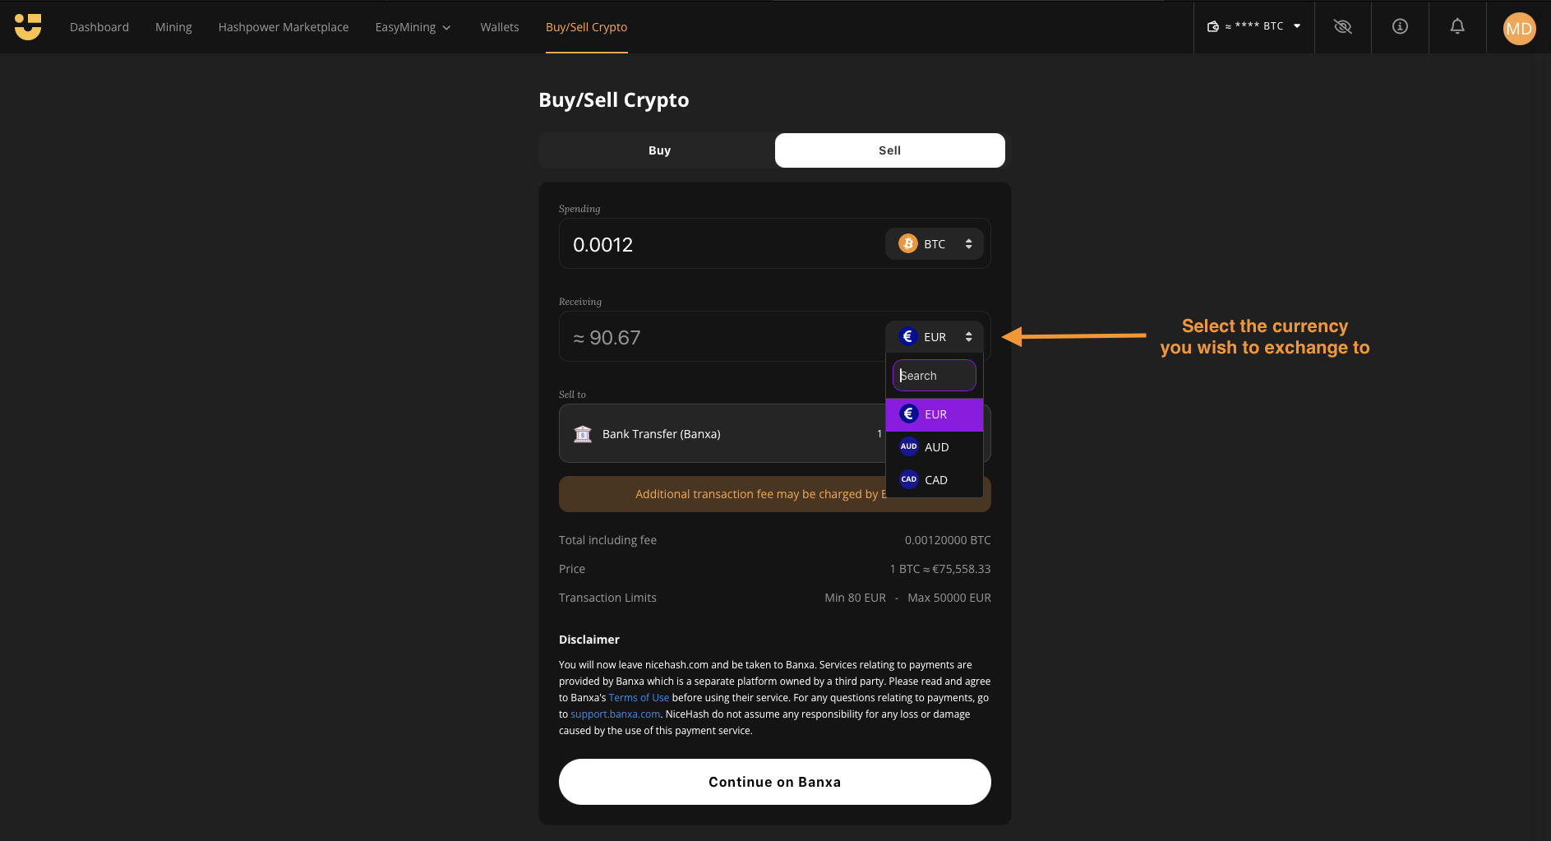This screenshot has width=1551, height=841.
Task: Toggle balance visibility with the crossed-eye icon
Action: 1342,26
